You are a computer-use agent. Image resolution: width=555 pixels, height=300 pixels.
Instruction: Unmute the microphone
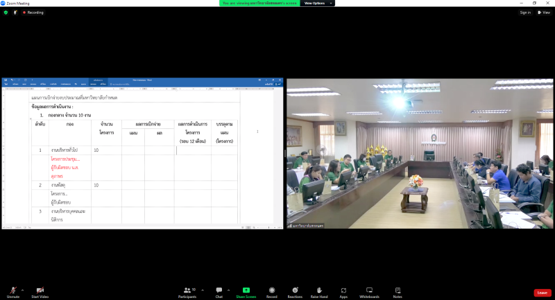pyautogui.click(x=12, y=290)
